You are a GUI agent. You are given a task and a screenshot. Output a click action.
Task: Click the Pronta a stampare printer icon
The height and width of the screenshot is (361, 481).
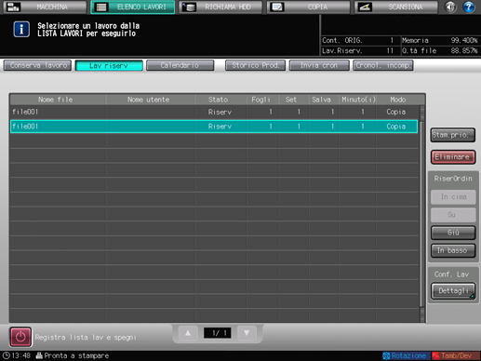(x=39, y=355)
